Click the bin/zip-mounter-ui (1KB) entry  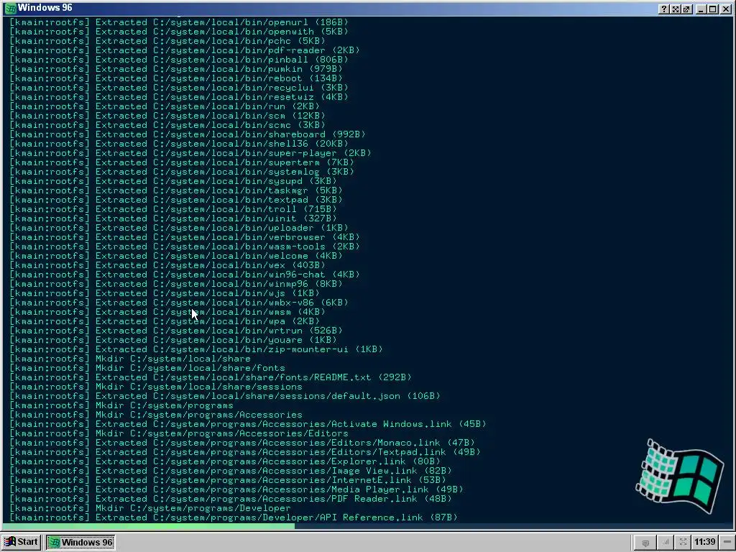(196, 349)
